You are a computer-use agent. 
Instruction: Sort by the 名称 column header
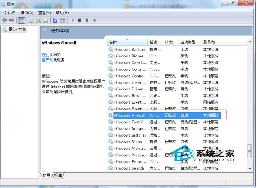127,42
